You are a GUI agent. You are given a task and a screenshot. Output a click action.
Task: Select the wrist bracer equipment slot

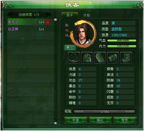pyautogui.click(x=113, y=58)
